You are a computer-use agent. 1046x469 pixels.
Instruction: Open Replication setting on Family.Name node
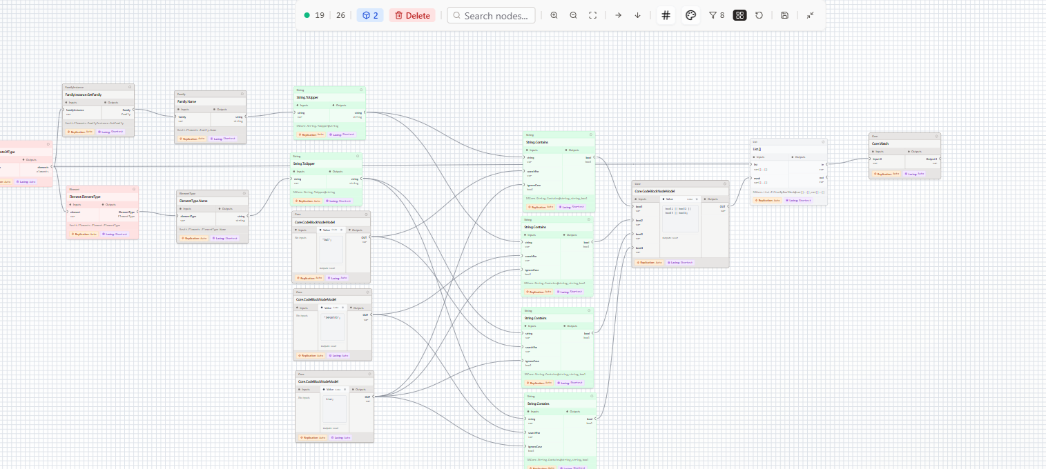(x=192, y=138)
